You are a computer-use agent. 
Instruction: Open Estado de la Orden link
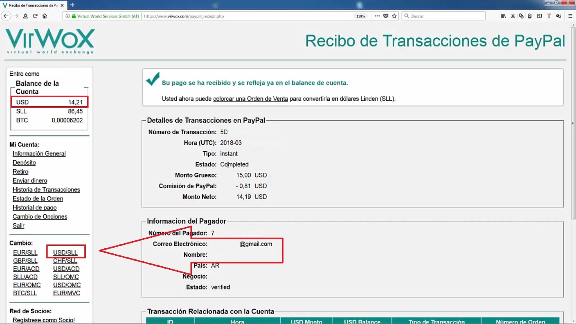[x=38, y=199]
